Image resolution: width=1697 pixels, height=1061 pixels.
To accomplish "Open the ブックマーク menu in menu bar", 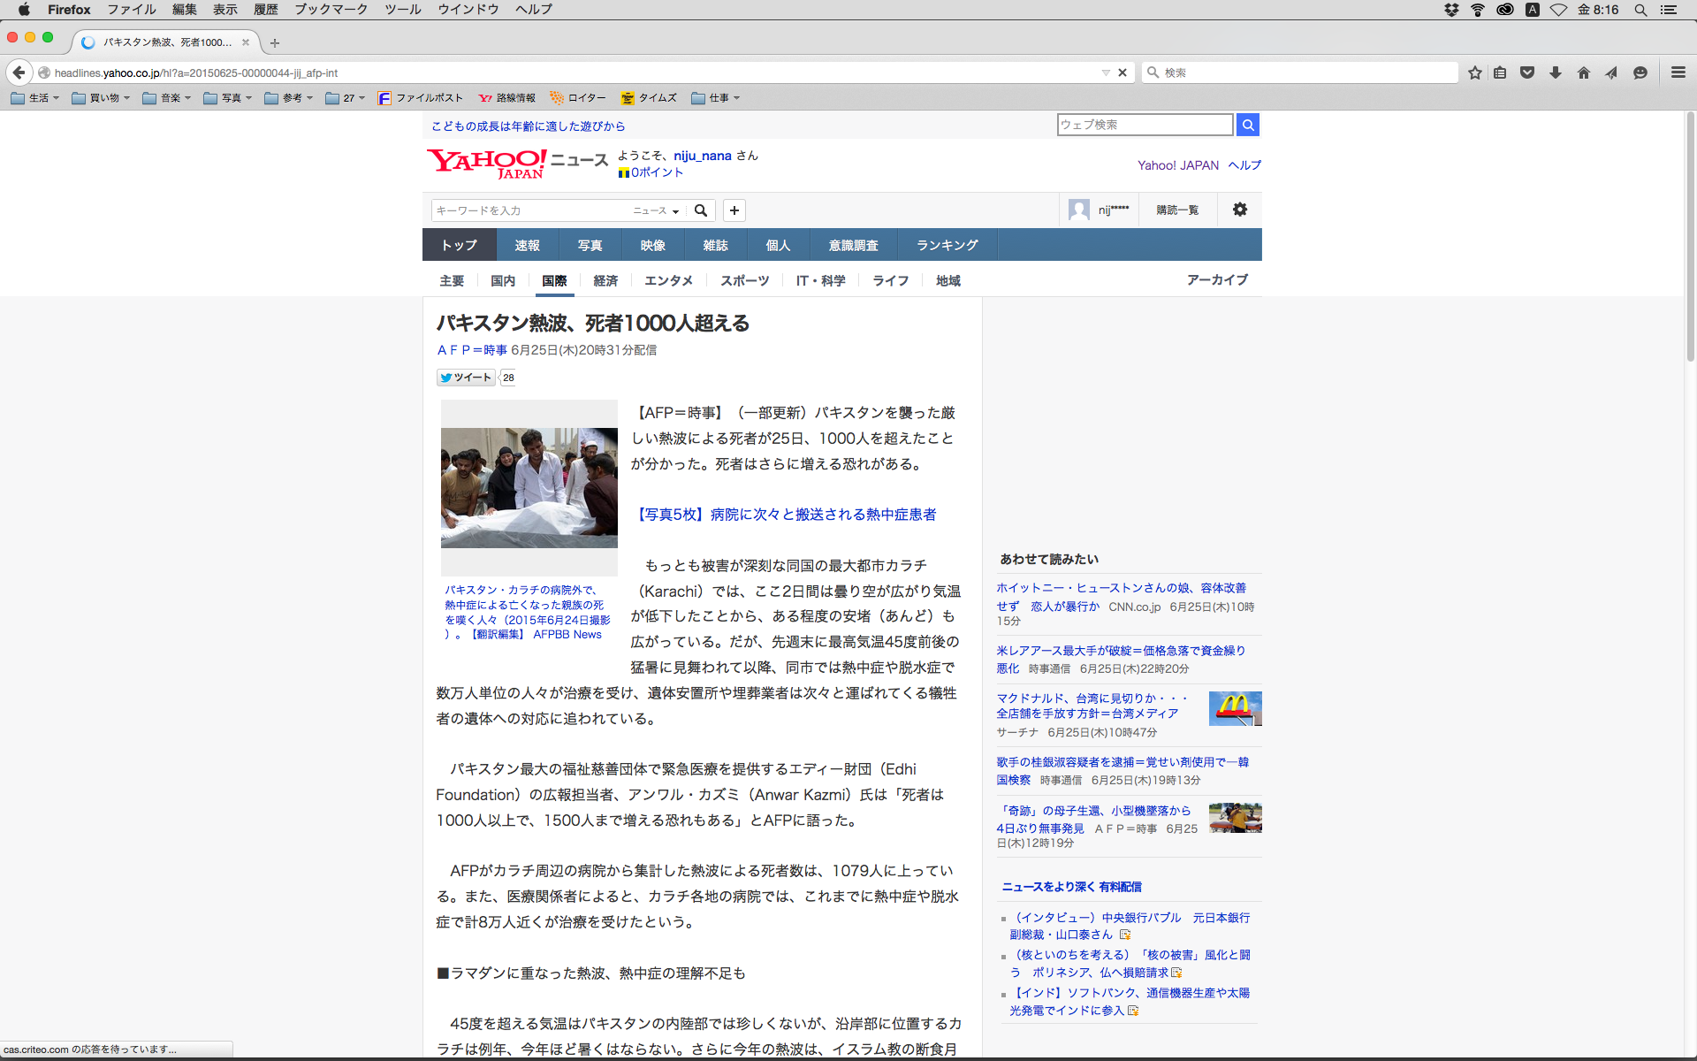I will coord(331,10).
